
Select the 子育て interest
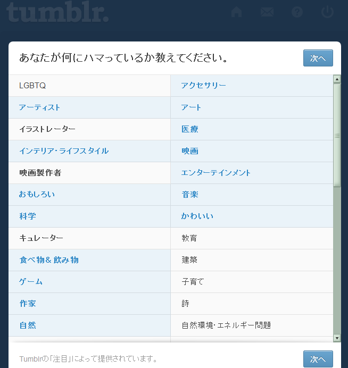tap(252, 282)
